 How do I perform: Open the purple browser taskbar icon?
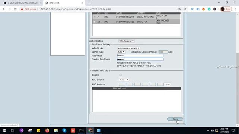pos(21,131)
